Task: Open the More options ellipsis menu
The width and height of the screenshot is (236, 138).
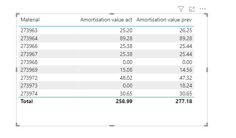Action: click(203, 9)
